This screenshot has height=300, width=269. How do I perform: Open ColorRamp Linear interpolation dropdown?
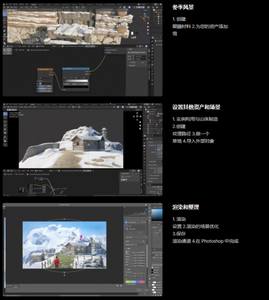click(x=84, y=78)
